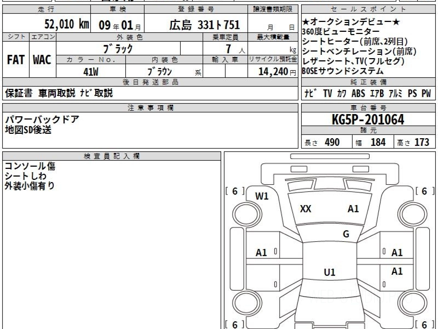Select the 外装色 header
438x329 pixels.
point(130,37)
